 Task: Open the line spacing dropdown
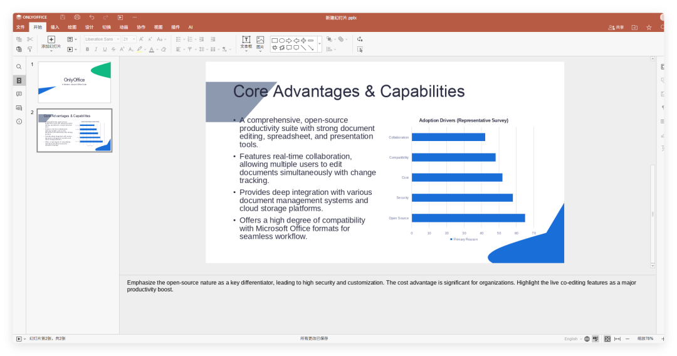(203, 49)
